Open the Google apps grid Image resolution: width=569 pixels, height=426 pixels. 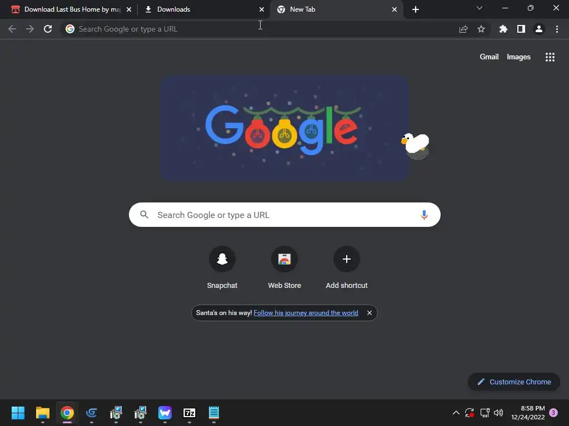point(550,57)
